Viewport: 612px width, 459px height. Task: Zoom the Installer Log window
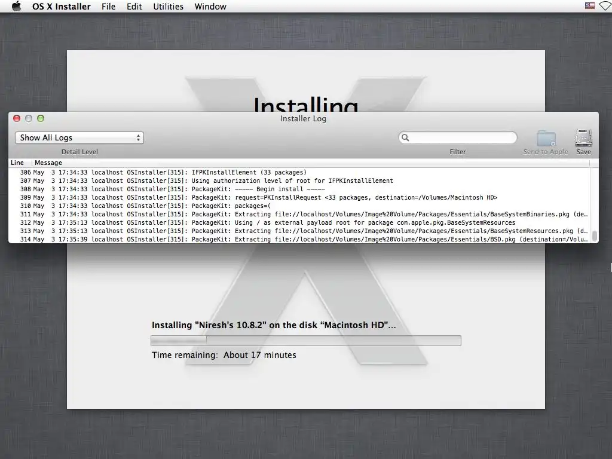41,118
